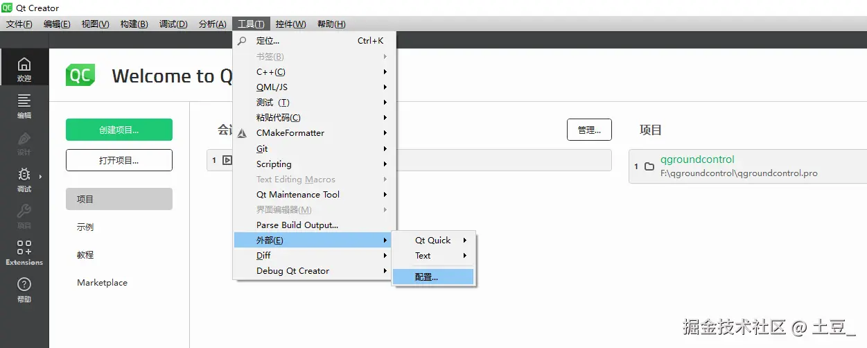This screenshot has height=348, width=867.
Task: Expand the C++(C) submenu
Action: 315,72
